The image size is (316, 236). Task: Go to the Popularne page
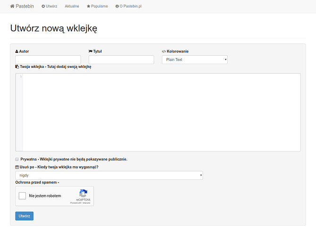click(x=99, y=6)
